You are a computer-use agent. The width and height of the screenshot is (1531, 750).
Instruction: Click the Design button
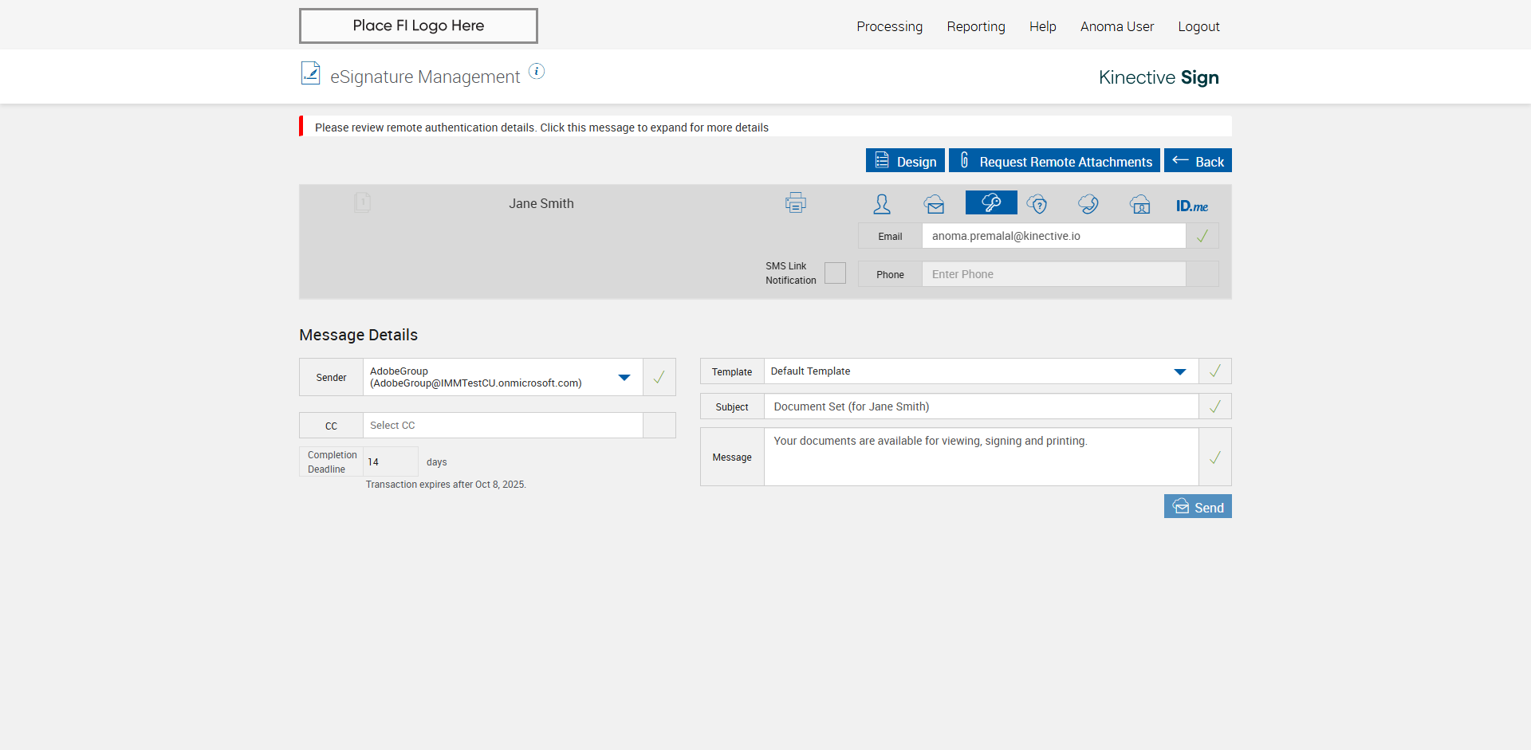pyautogui.click(x=905, y=161)
